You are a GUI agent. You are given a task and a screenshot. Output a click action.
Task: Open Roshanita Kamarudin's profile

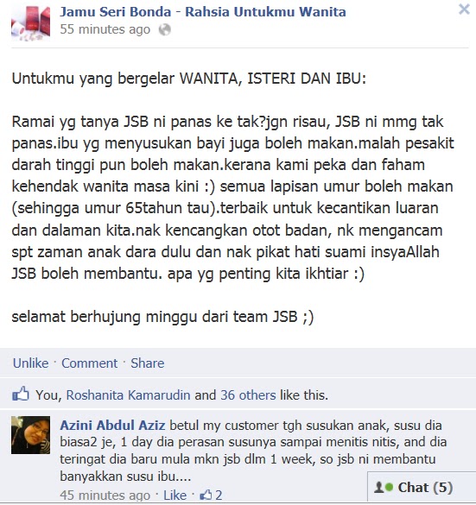128,395
